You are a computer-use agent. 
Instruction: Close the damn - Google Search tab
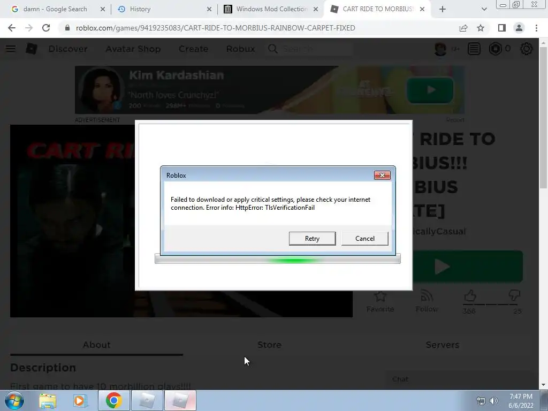(x=102, y=10)
